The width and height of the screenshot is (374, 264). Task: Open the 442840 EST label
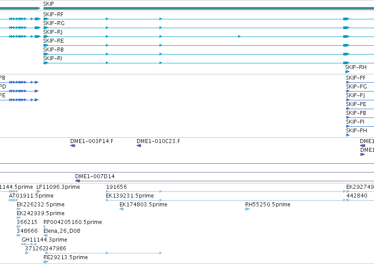pos(357,196)
